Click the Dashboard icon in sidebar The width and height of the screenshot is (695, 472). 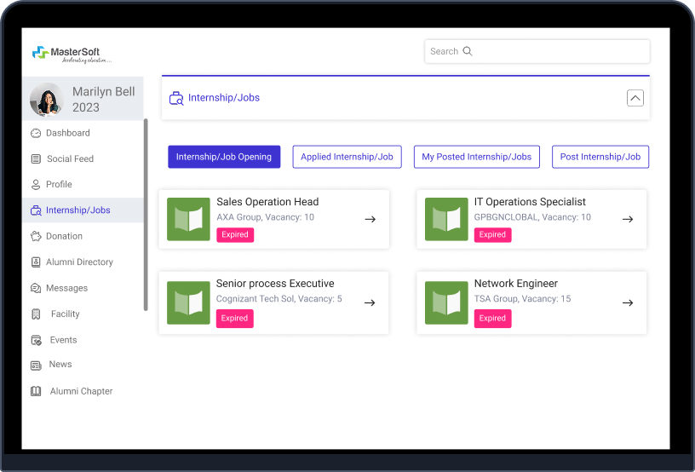click(36, 133)
